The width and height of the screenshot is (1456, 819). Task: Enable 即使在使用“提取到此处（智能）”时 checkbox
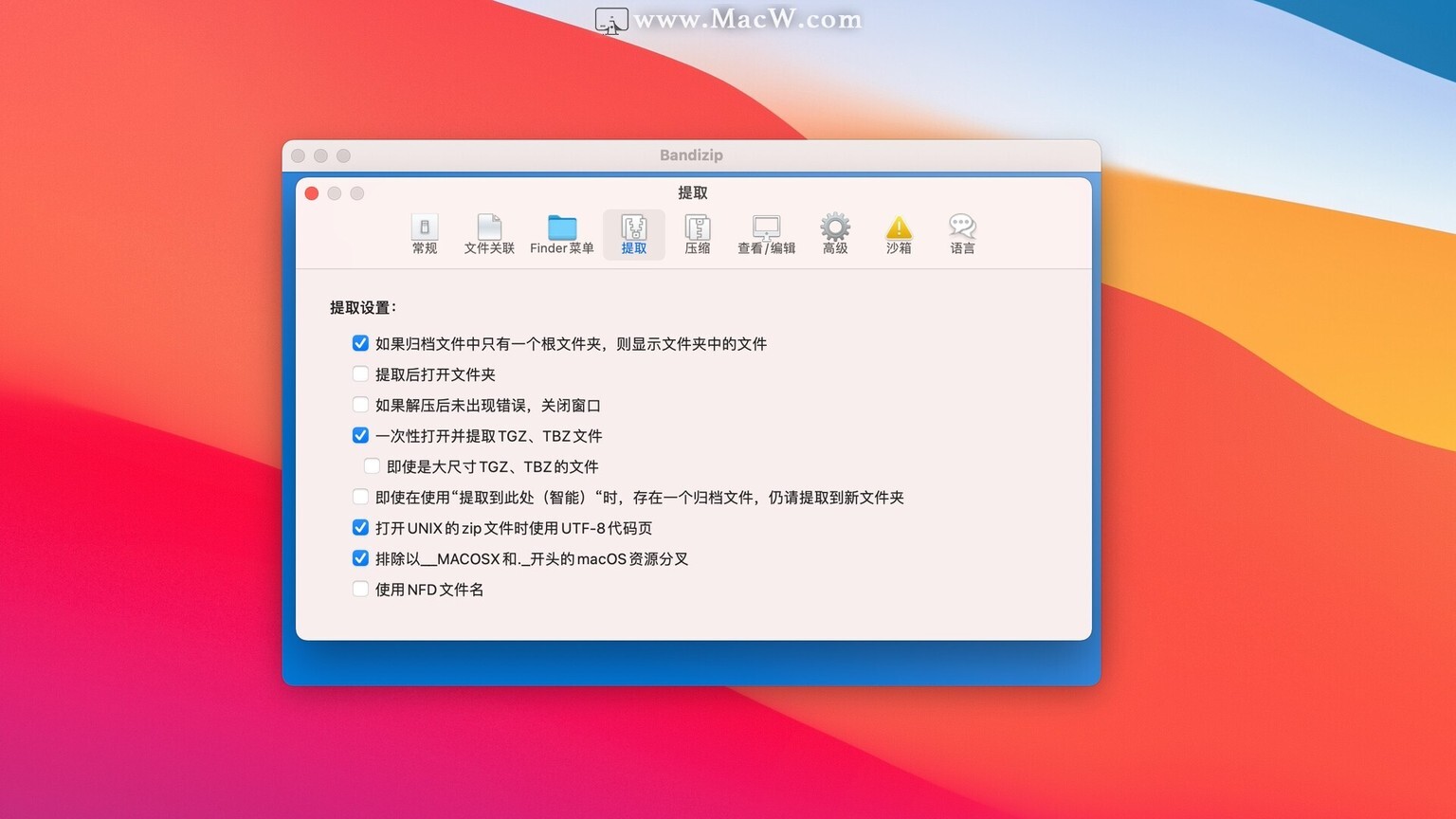click(360, 497)
